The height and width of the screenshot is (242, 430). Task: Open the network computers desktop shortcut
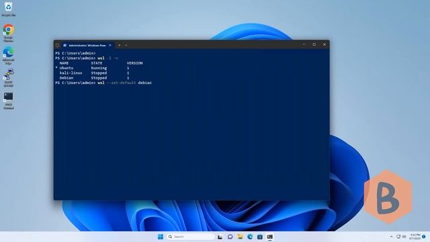click(9, 78)
